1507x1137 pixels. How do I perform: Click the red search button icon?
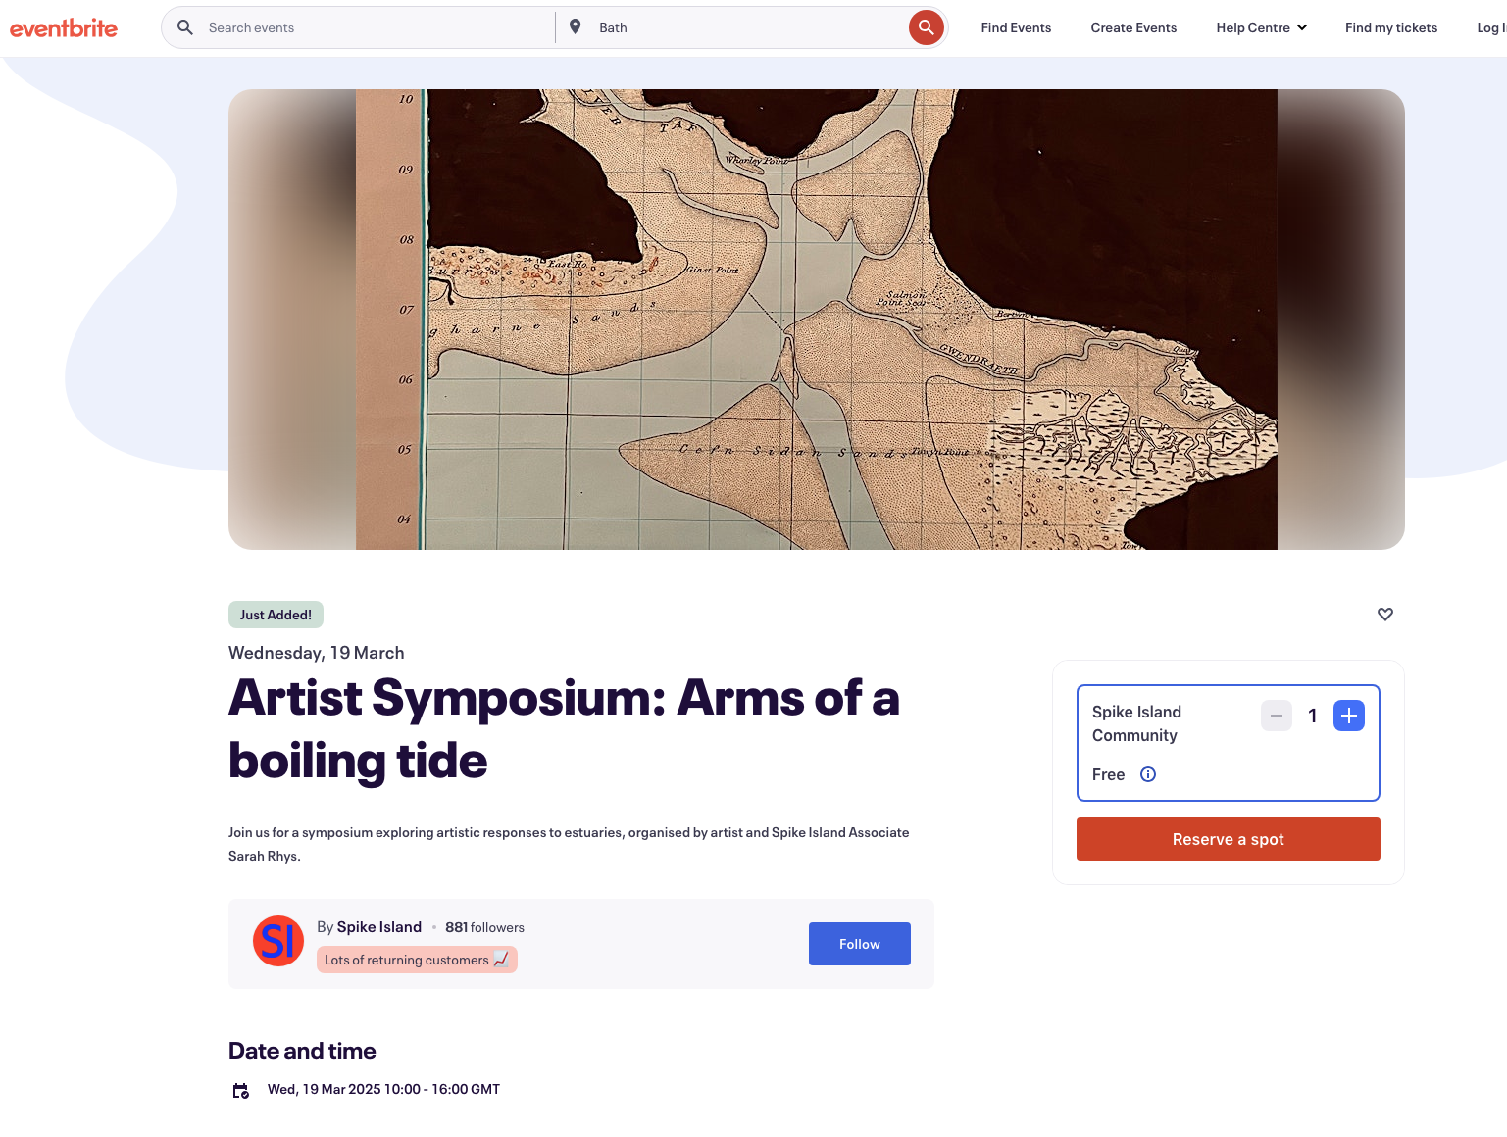click(x=926, y=27)
